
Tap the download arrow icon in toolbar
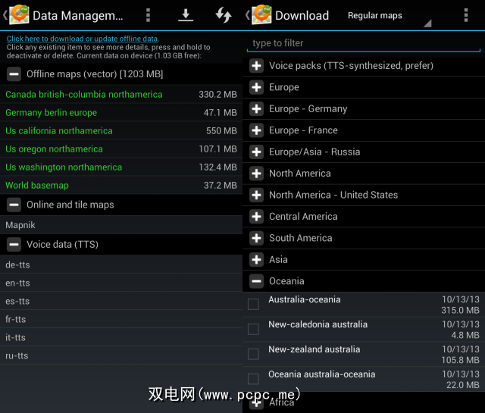coord(186,15)
